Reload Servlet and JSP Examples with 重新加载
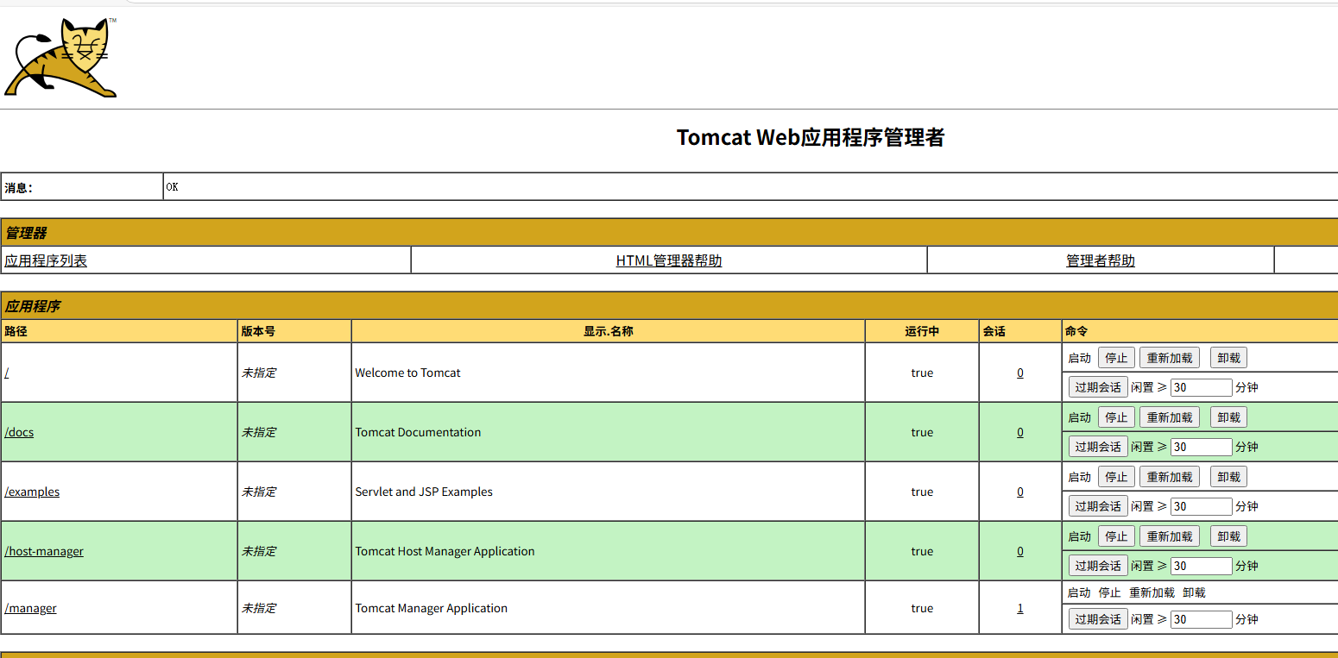This screenshot has width=1338, height=658. [x=1170, y=477]
